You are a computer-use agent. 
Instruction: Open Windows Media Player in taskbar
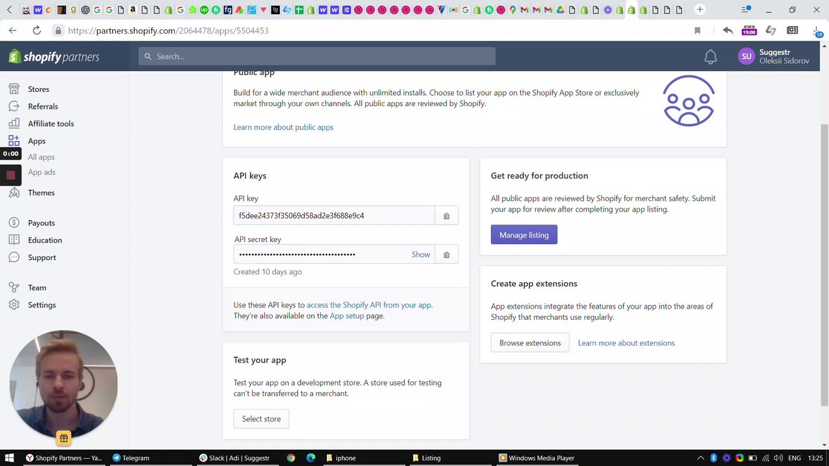tap(536, 458)
